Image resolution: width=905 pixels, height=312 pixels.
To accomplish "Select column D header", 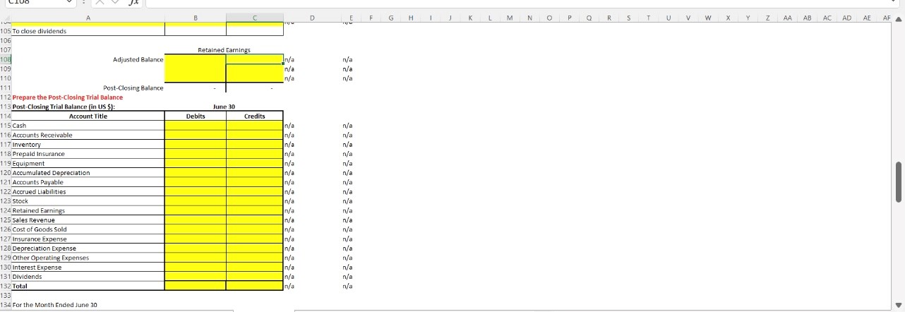I will [312, 18].
